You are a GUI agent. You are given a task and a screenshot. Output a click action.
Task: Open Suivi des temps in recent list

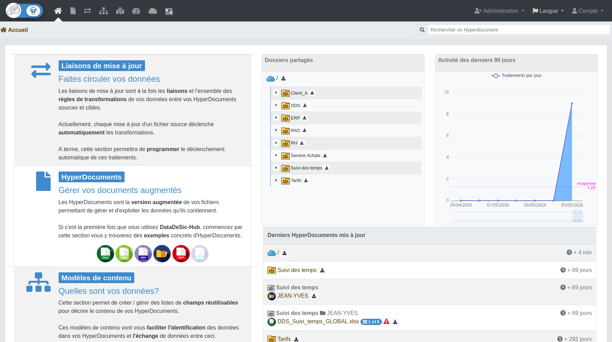pyautogui.click(x=297, y=270)
